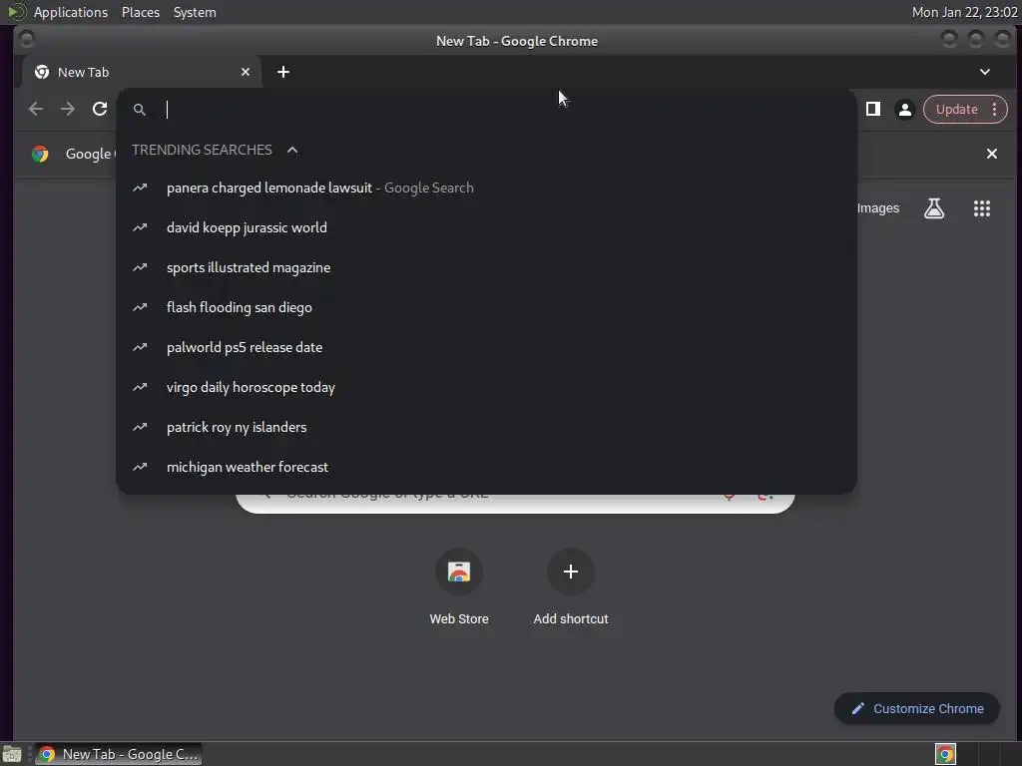The width and height of the screenshot is (1022, 766).
Task: Collapse the Trending Searches section
Action: [292, 150]
